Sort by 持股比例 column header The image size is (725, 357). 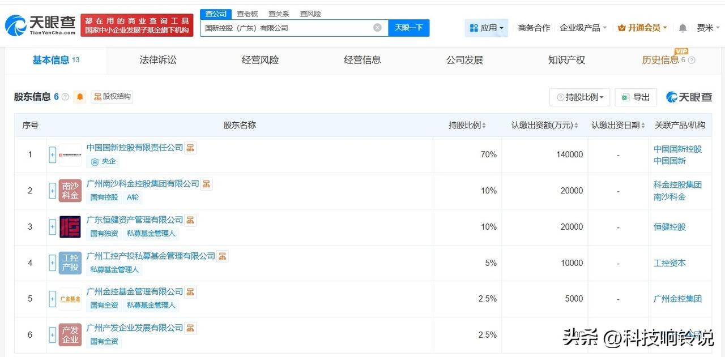point(467,125)
